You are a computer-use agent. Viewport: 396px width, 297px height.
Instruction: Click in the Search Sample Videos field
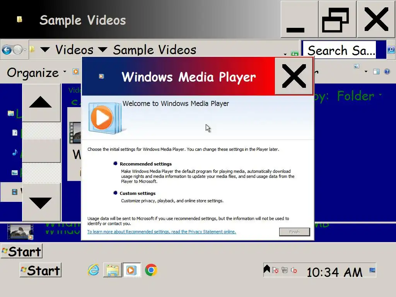tap(339, 50)
